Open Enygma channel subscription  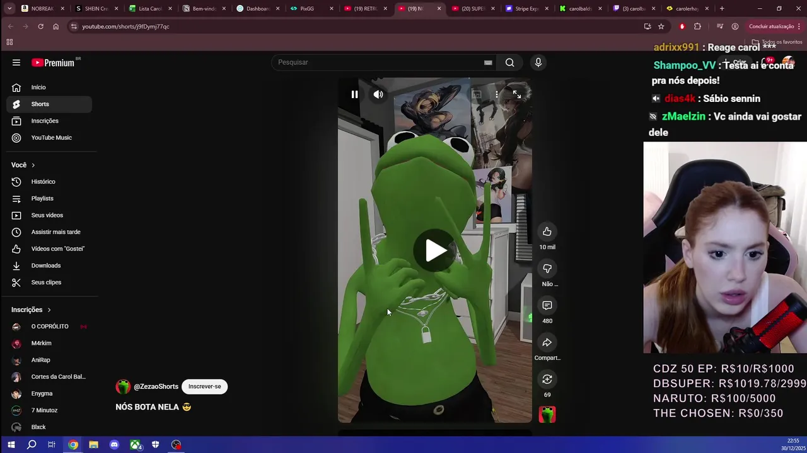coord(49,393)
